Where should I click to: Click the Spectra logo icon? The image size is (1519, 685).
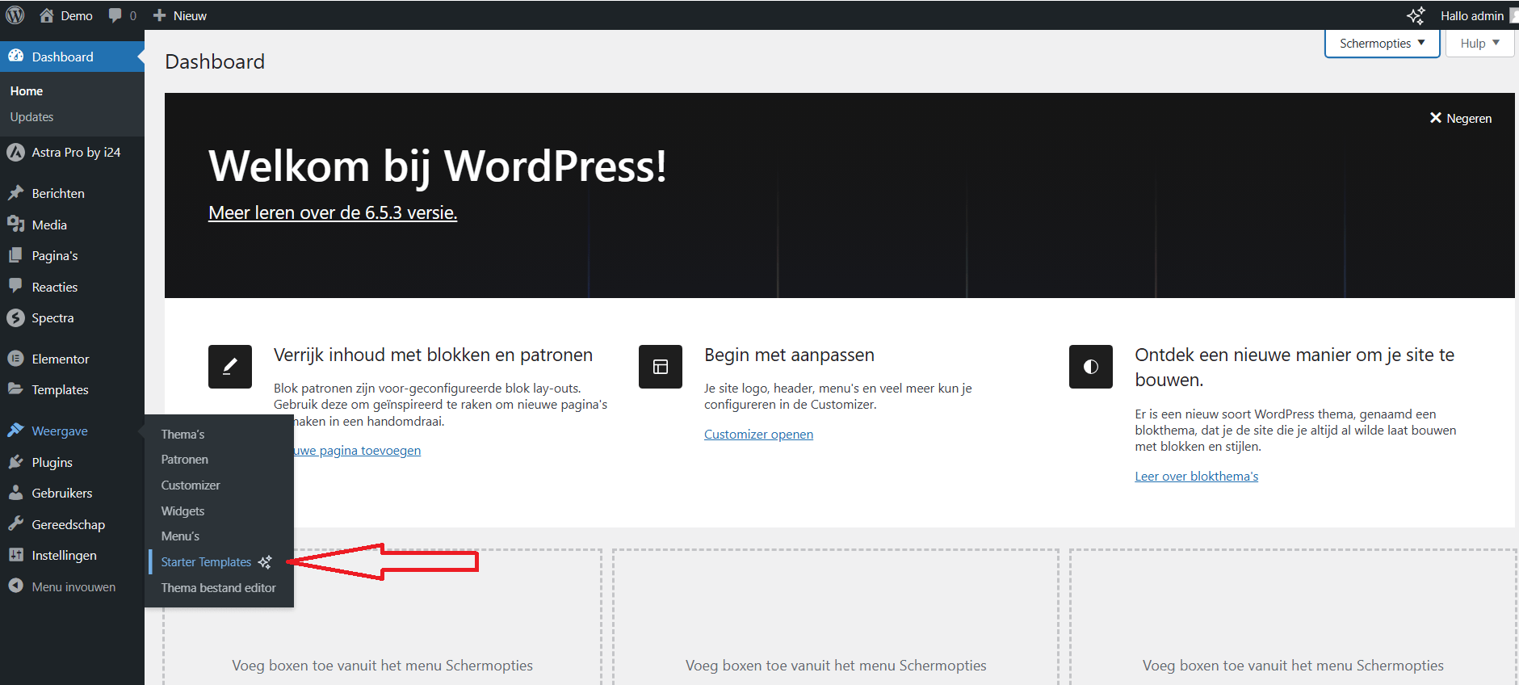pos(15,317)
